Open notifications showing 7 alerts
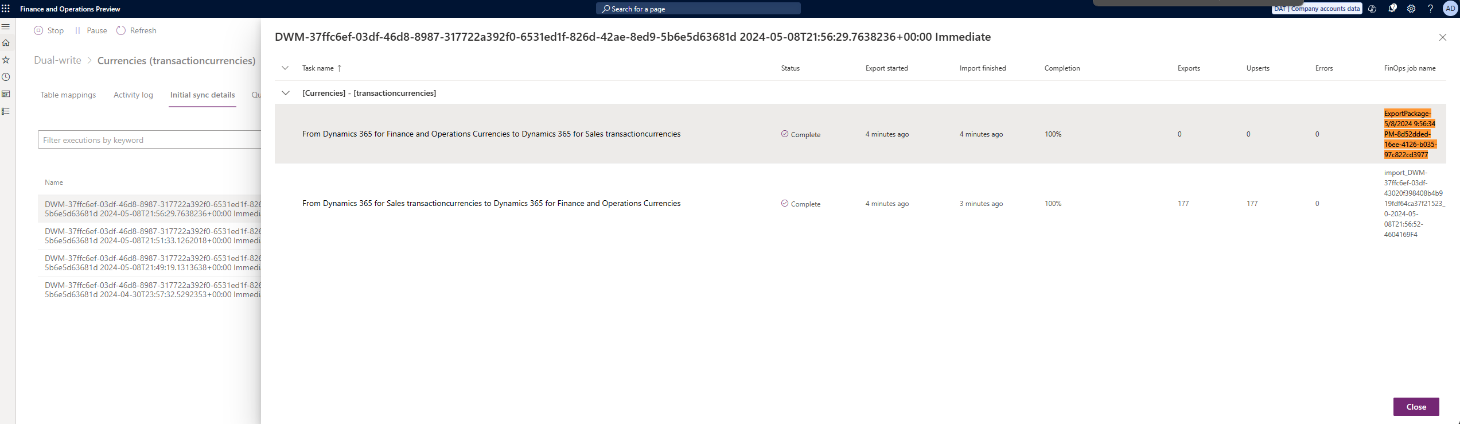This screenshot has height=424, width=1460. coord(1392,9)
